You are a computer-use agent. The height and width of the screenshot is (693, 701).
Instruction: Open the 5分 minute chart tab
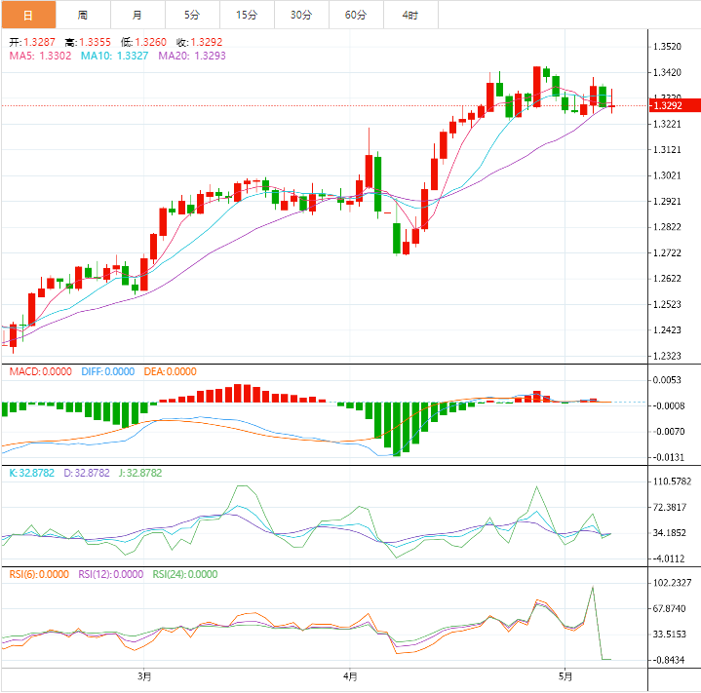192,15
